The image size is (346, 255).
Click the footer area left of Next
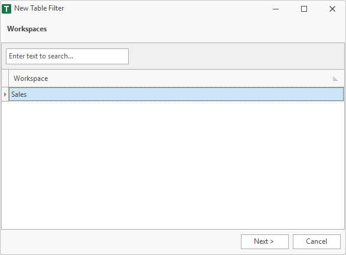click(121, 242)
